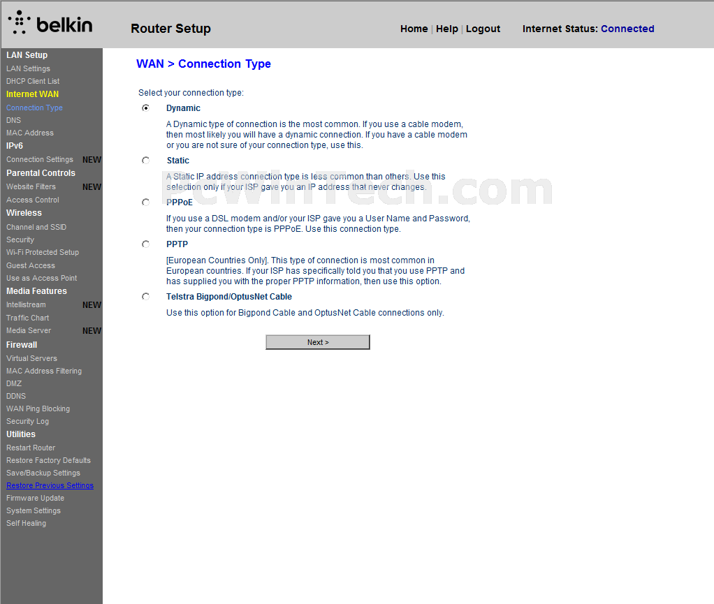Open LAN Settings in sidebar
The height and width of the screenshot is (604, 714).
(x=28, y=68)
